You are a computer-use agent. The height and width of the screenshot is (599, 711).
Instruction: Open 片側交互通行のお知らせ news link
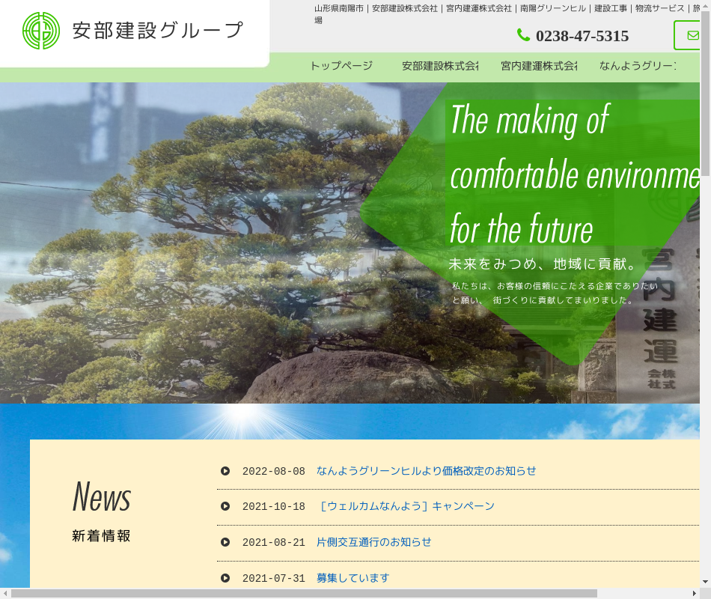373,542
